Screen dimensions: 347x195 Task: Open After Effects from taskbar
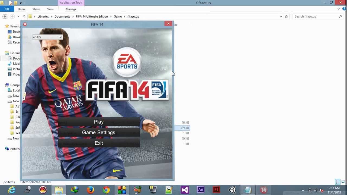(201, 190)
